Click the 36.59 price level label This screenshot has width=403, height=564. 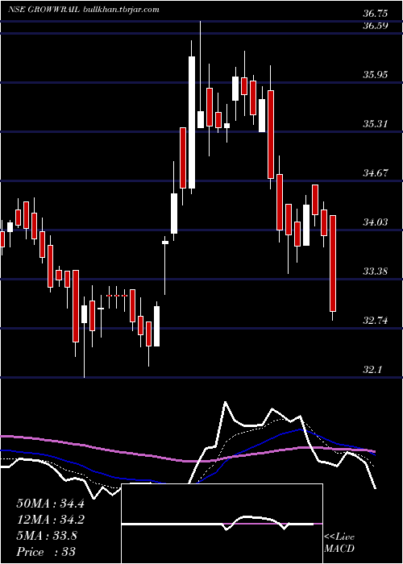376,26
